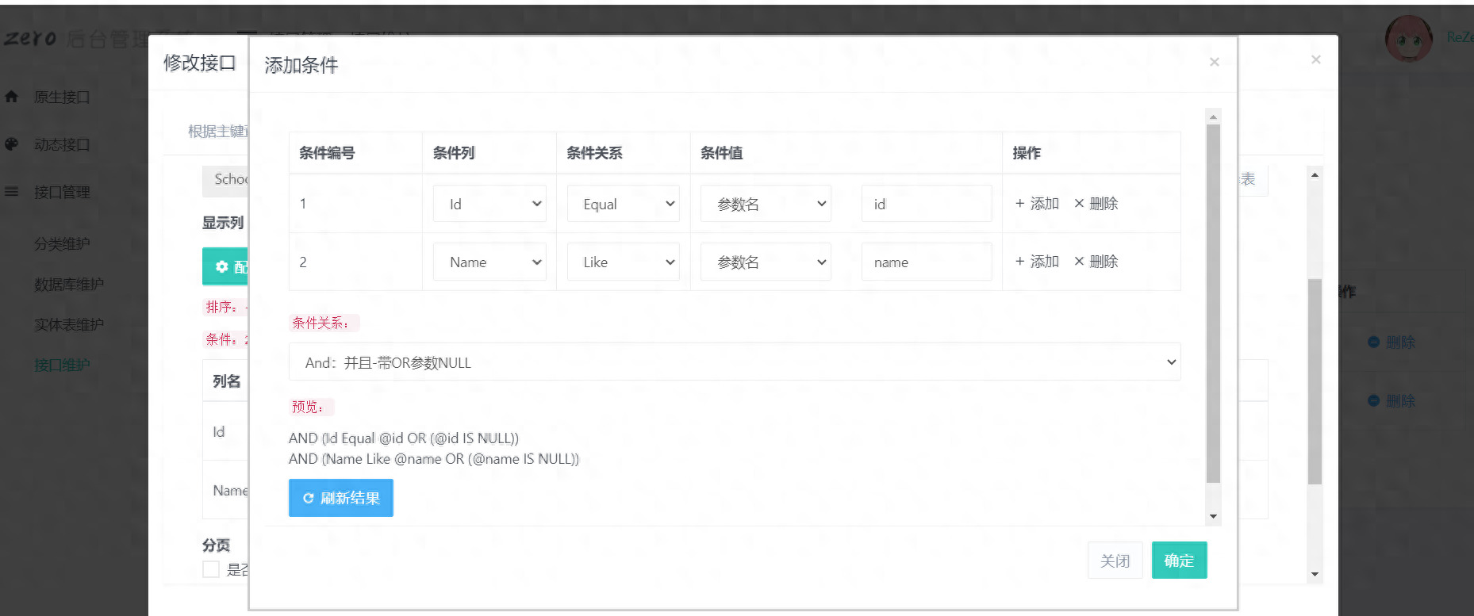Delete condition row 2
Image resolution: width=1474 pixels, height=616 pixels.
(1096, 262)
